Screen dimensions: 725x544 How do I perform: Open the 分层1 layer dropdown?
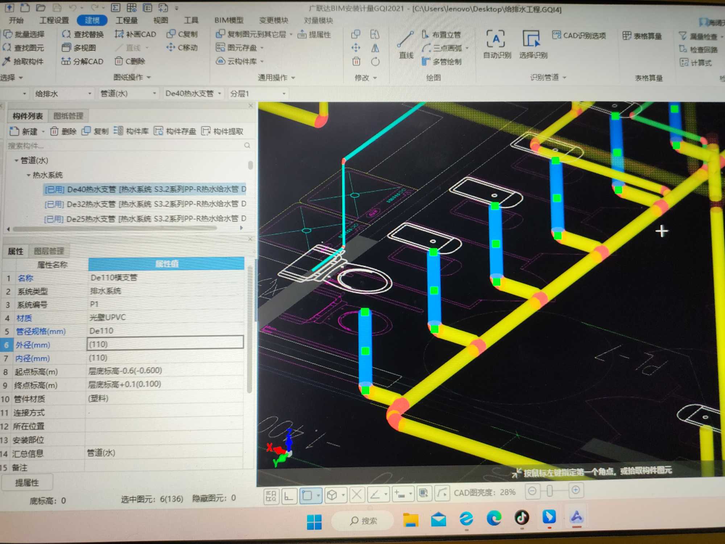258,94
